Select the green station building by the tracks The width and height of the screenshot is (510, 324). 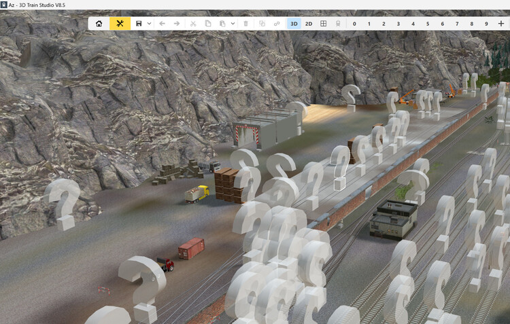click(x=393, y=219)
